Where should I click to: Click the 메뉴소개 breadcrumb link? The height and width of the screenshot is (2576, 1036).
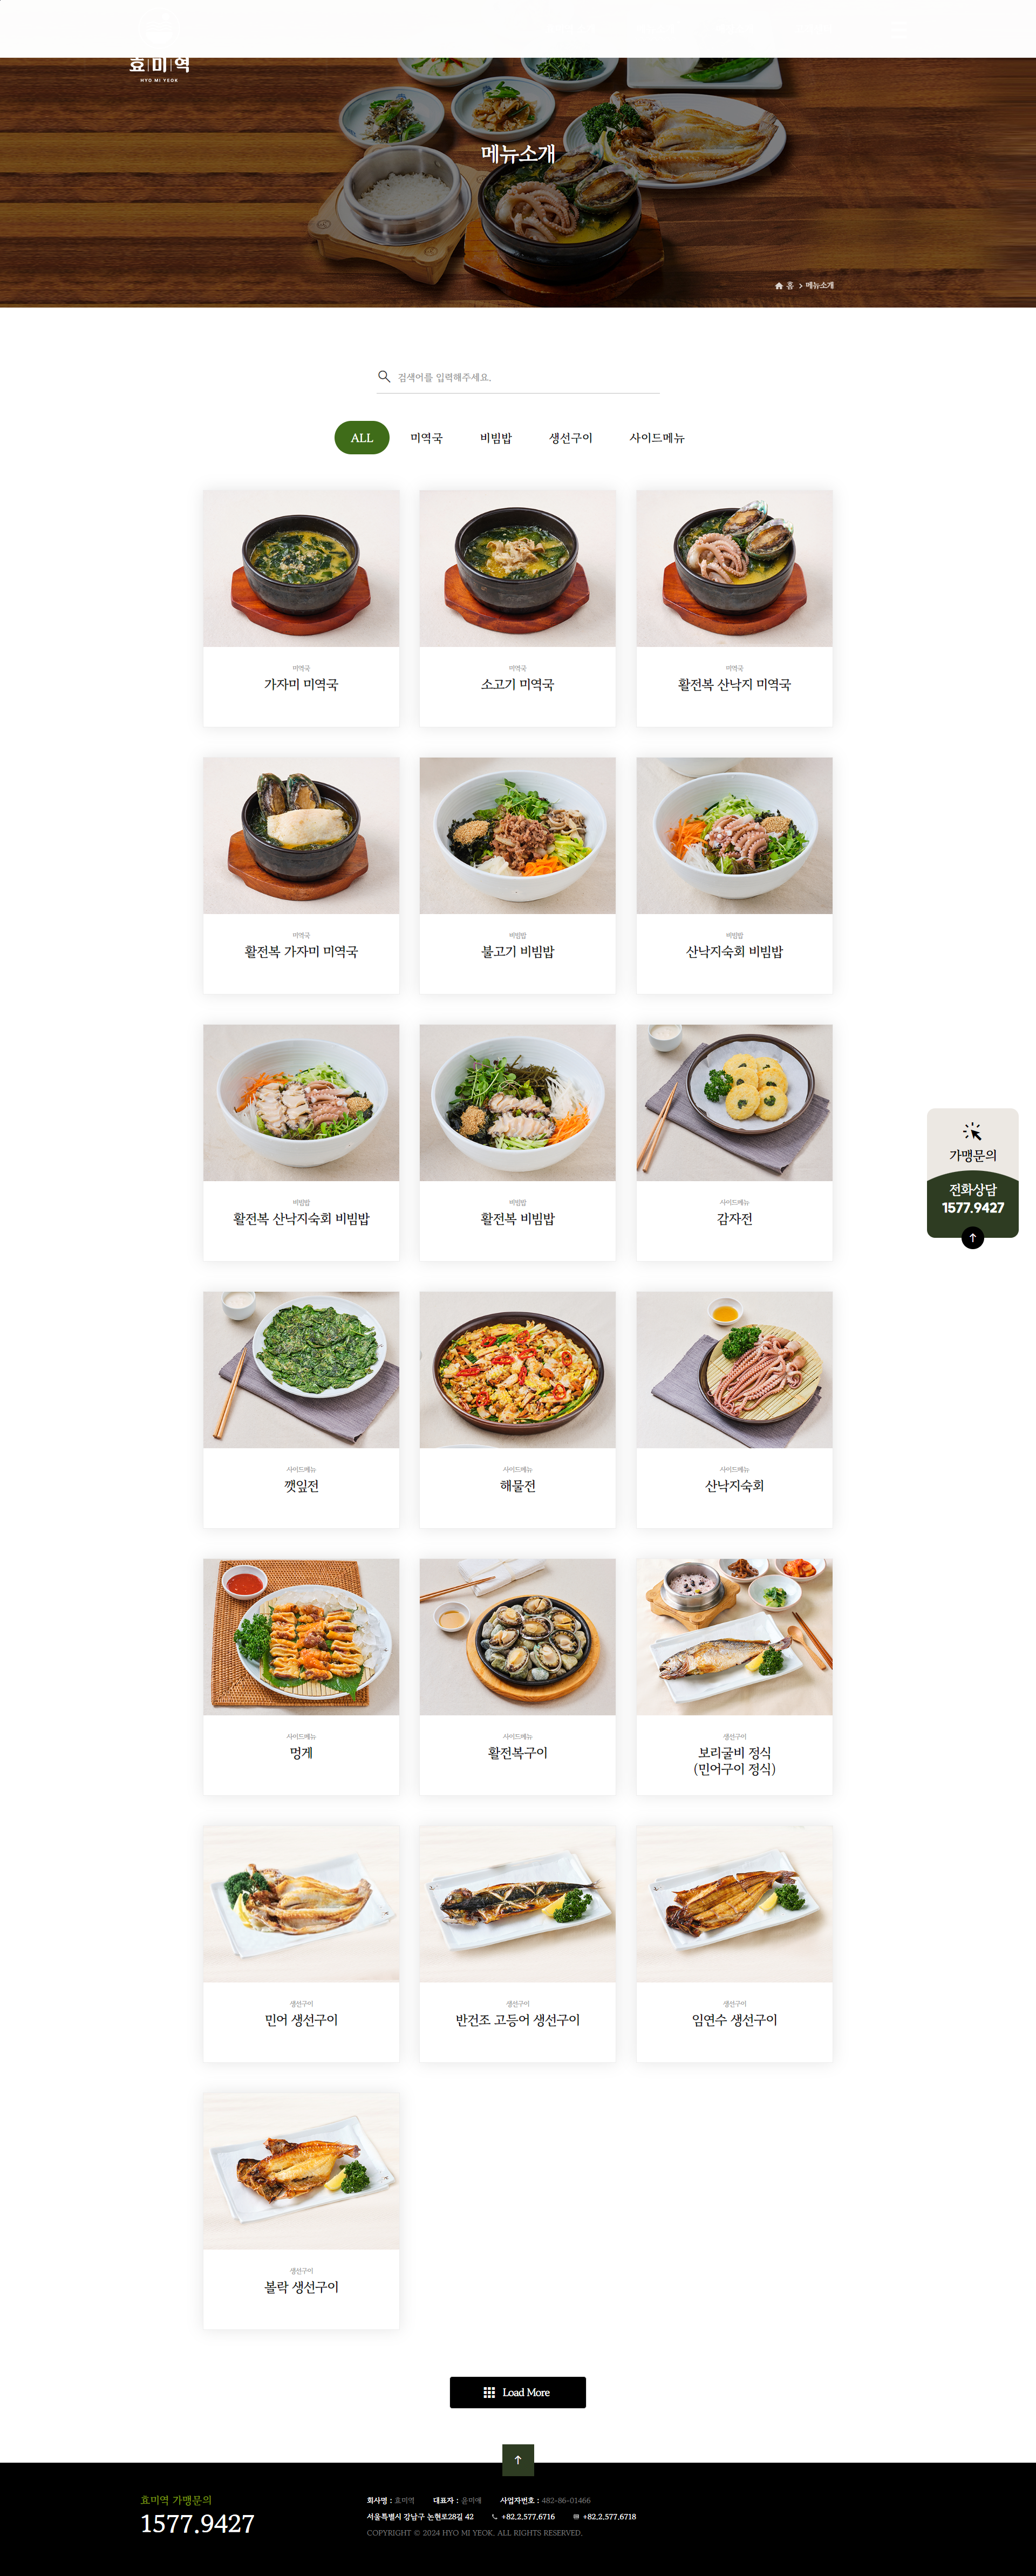coord(820,286)
